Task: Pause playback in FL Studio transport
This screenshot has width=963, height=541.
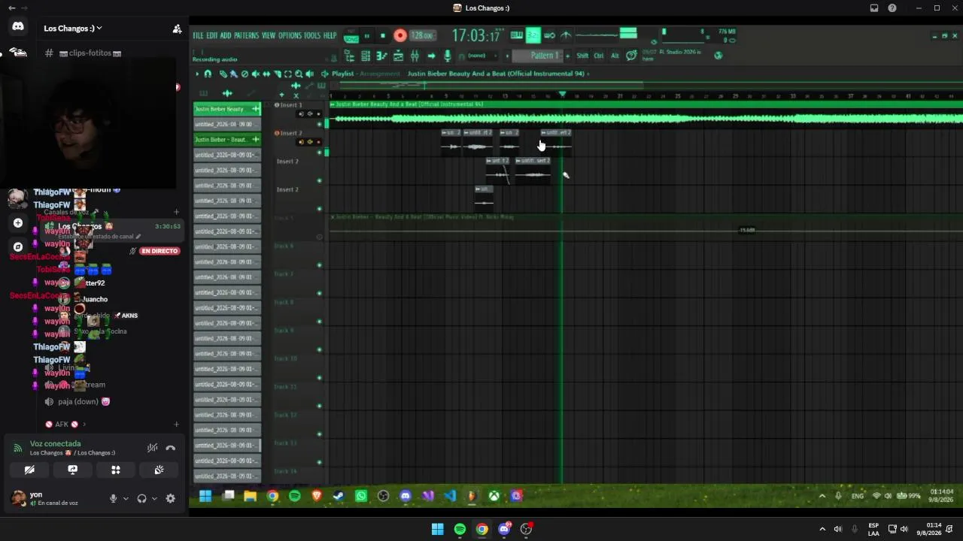Action: tap(367, 36)
